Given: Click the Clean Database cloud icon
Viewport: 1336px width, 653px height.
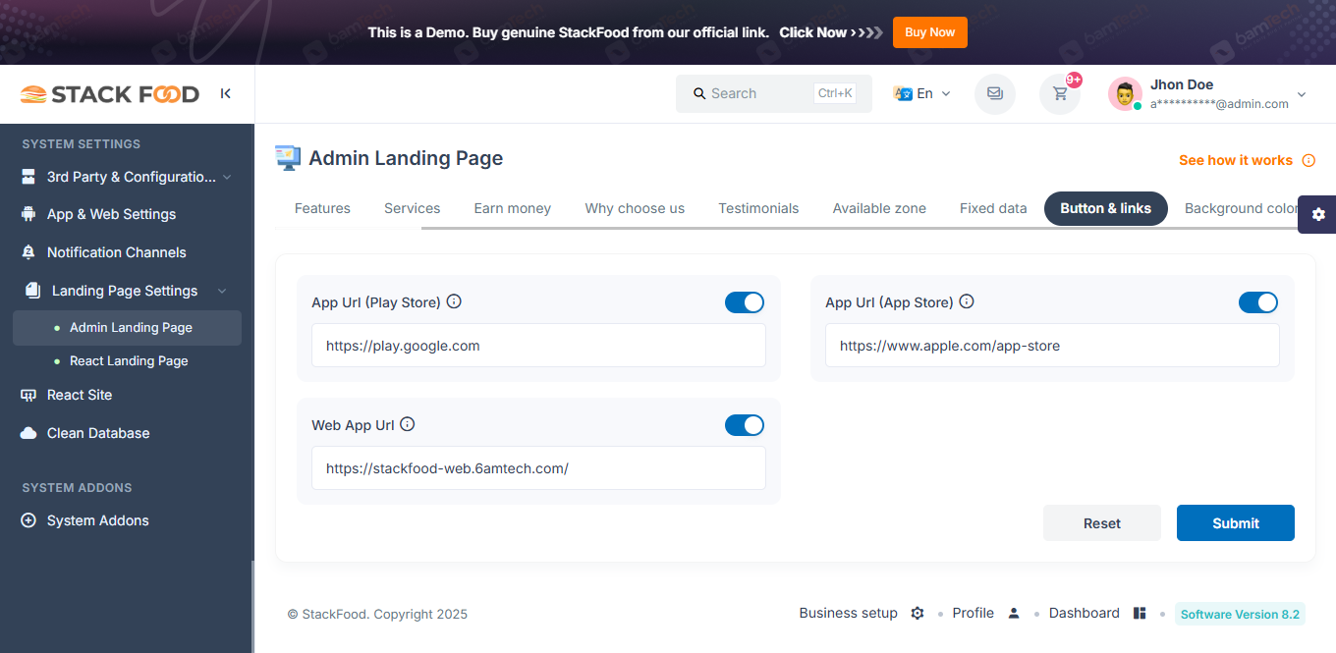Looking at the screenshot, I should coord(28,433).
